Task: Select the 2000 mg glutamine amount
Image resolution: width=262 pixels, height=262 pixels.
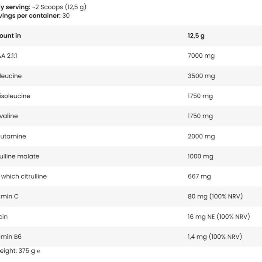Action: click(x=201, y=136)
